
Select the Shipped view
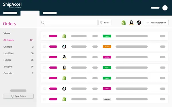(18, 66)
